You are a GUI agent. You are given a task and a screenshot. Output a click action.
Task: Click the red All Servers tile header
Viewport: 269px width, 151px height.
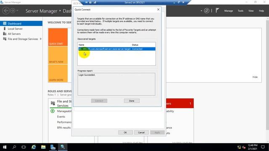point(180,104)
